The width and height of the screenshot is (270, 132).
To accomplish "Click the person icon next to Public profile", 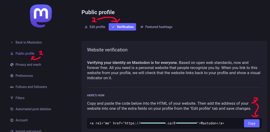I will pos(12,54).
